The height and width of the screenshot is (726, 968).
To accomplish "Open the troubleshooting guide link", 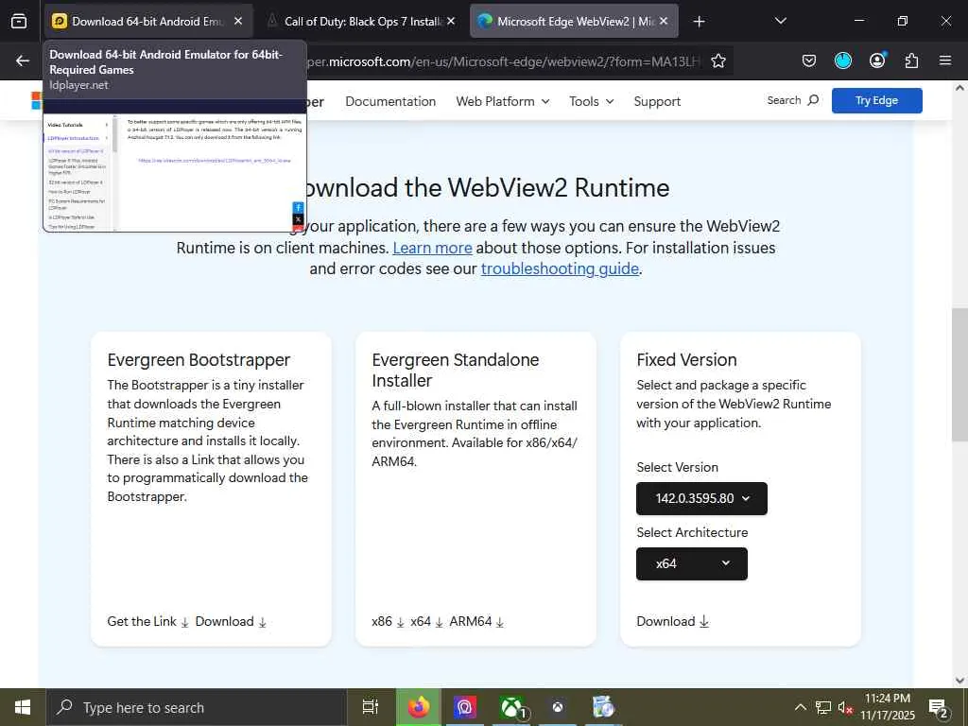I will (560, 269).
